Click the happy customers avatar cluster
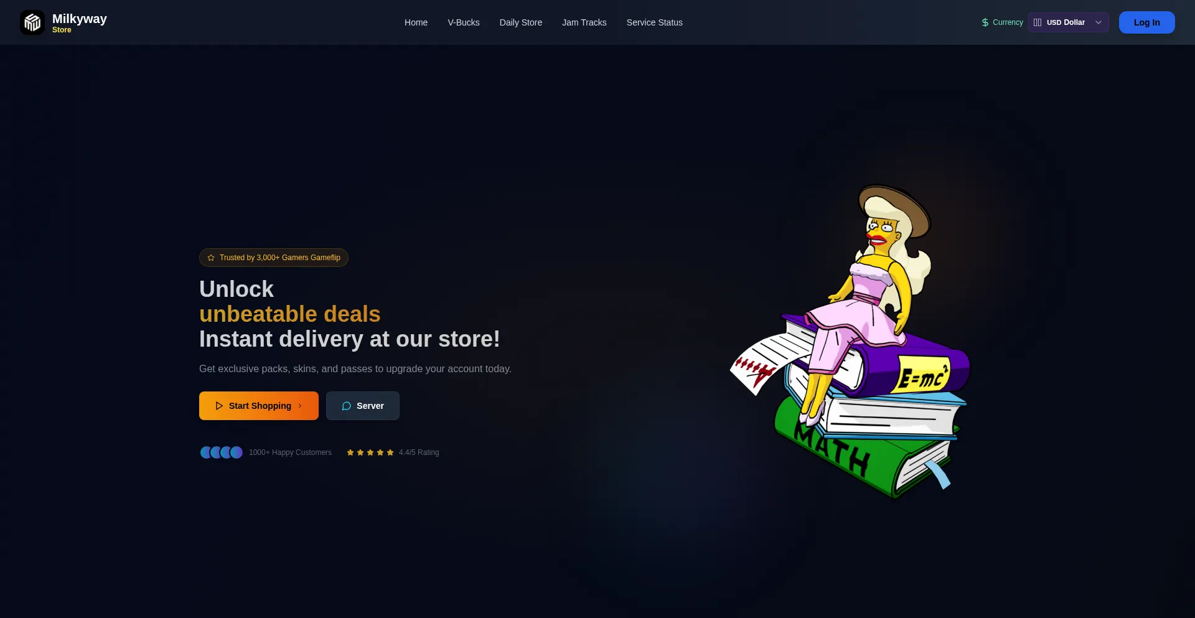1195x618 pixels. (222, 452)
